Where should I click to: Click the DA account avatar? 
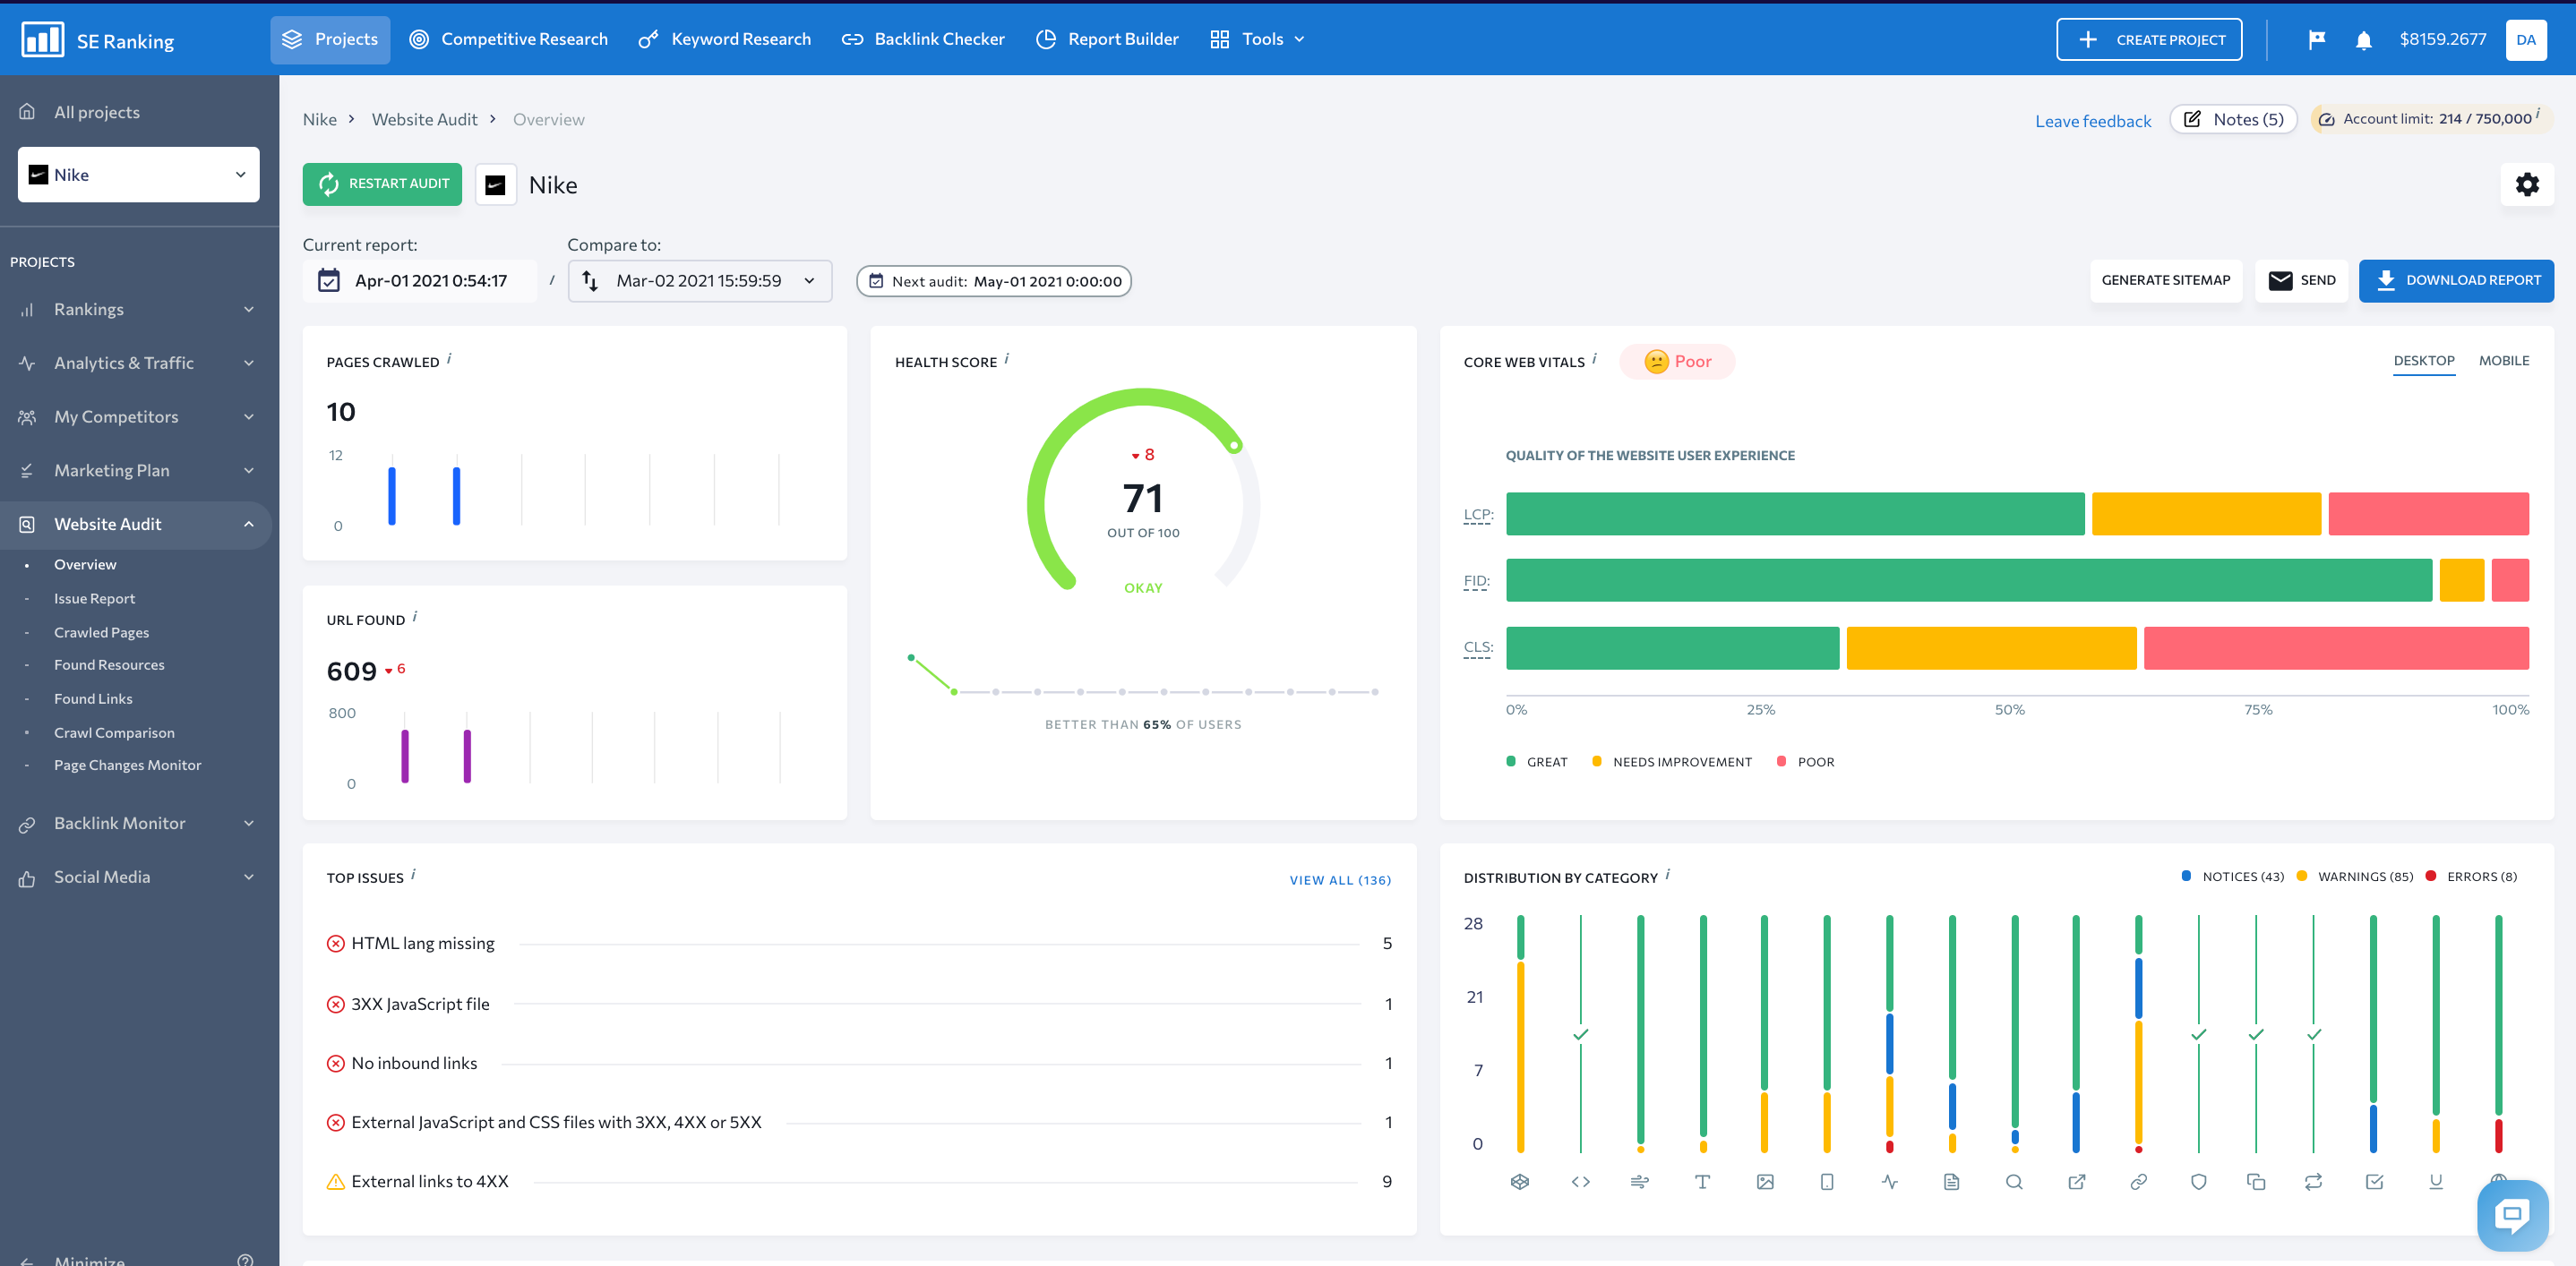pyautogui.click(x=2527, y=39)
